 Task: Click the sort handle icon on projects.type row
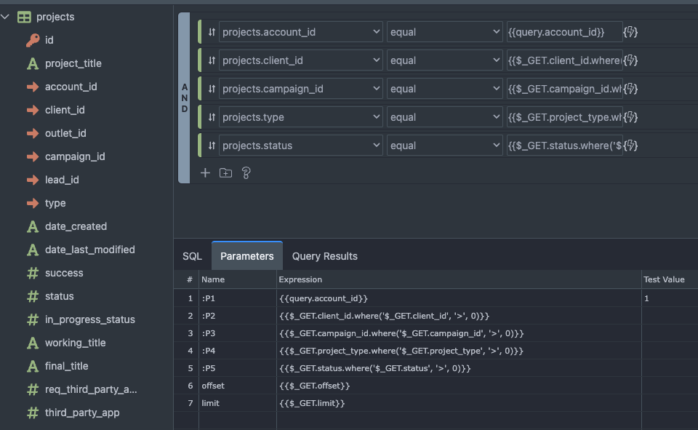point(212,117)
